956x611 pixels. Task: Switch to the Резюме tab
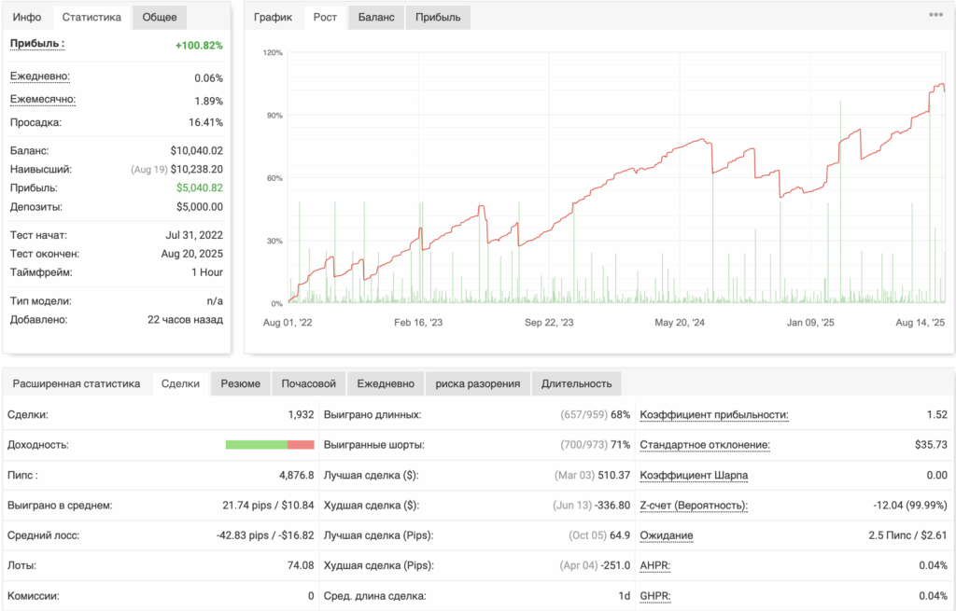click(x=240, y=383)
